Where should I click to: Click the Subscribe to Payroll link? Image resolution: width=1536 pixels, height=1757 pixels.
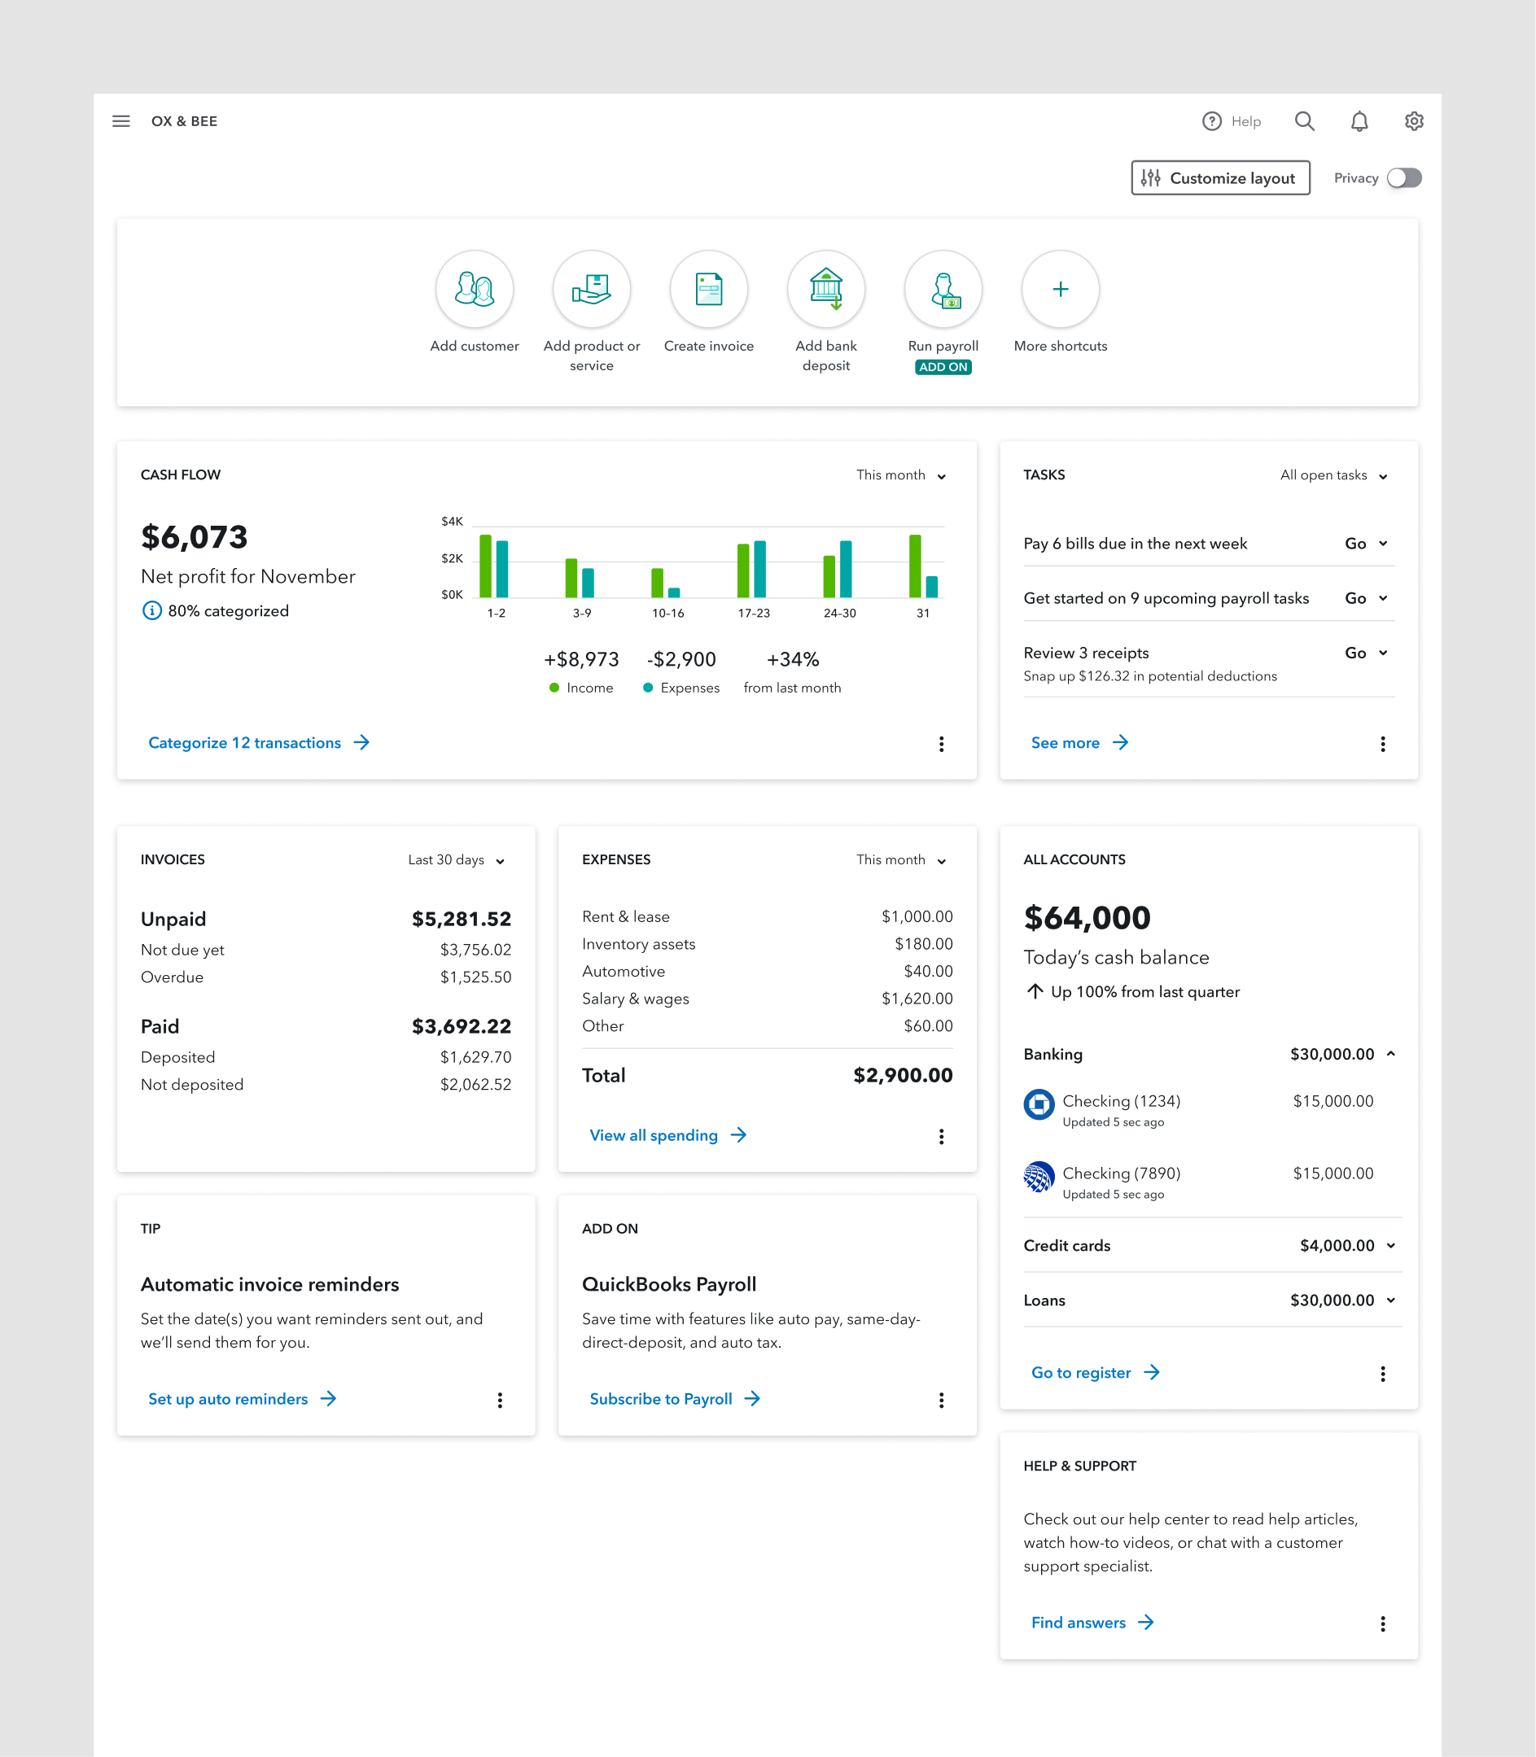click(662, 1399)
